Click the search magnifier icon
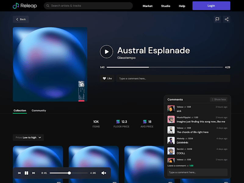This screenshot has height=183, width=244. tap(48, 6)
